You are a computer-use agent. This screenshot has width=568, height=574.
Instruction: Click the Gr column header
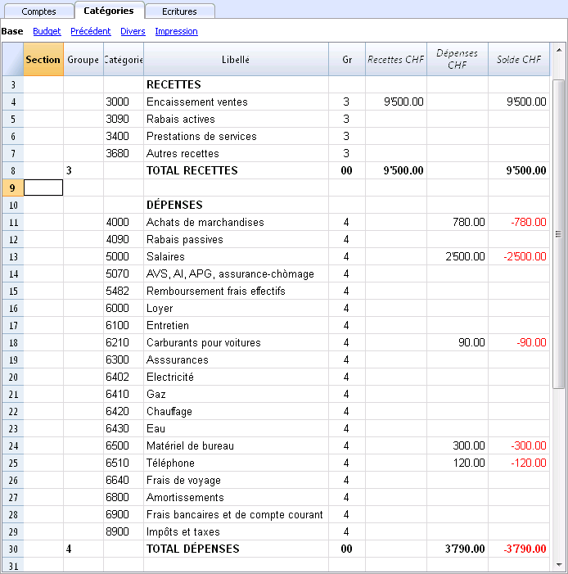pyautogui.click(x=347, y=59)
